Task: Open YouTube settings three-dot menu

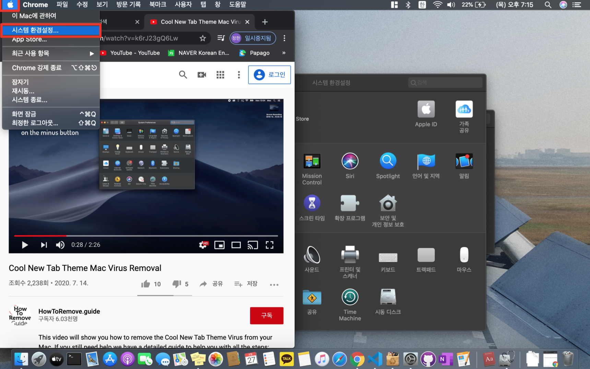Action: 239,75
